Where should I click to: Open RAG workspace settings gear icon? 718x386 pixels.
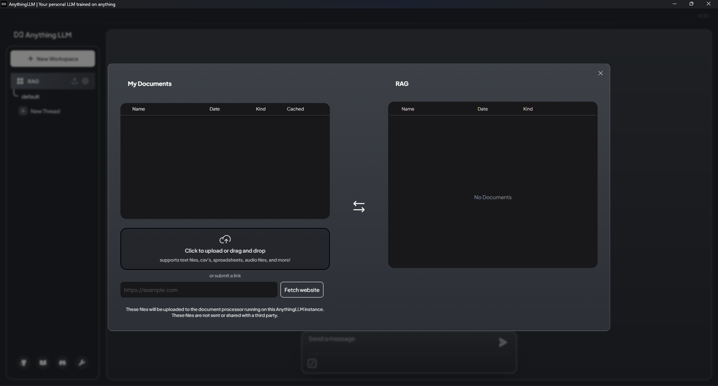tap(86, 81)
